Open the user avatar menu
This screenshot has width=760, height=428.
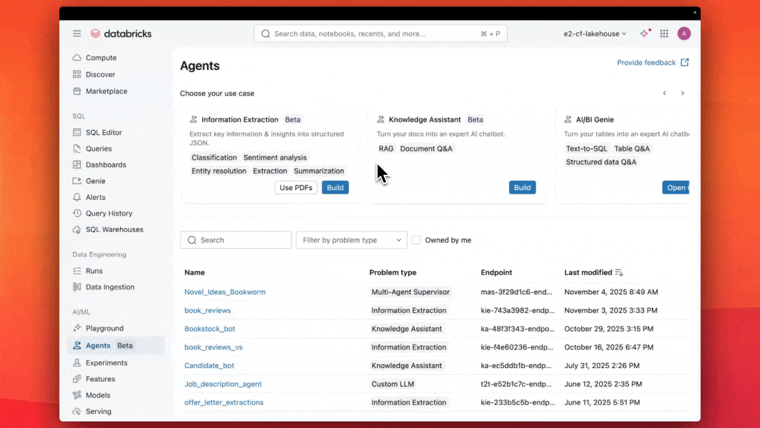684,33
